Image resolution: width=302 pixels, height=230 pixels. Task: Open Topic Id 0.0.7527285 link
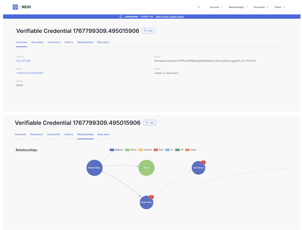coord(23,61)
